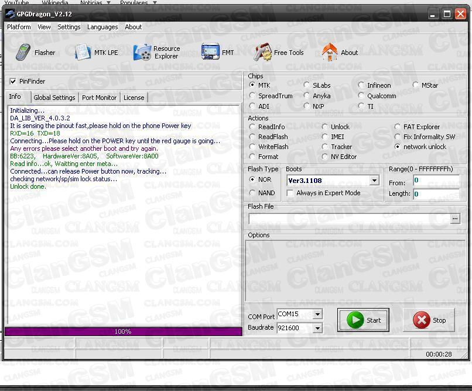Image resolution: width=472 pixels, height=391 pixels.
Task: Click the green Start play icon
Action: (x=355, y=320)
